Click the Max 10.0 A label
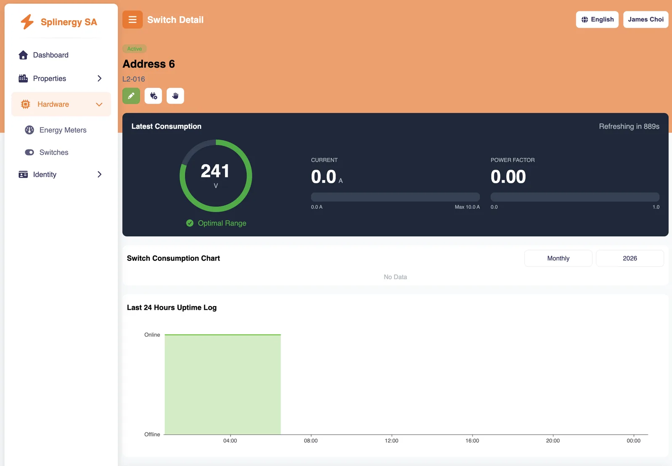Image resolution: width=672 pixels, height=466 pixels. 467,207
